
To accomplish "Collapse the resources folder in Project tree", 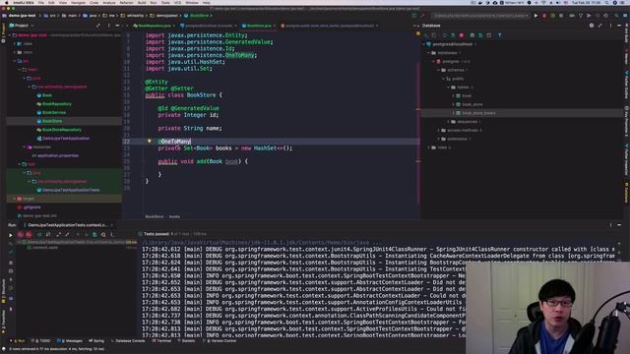I will coord(24,147).
